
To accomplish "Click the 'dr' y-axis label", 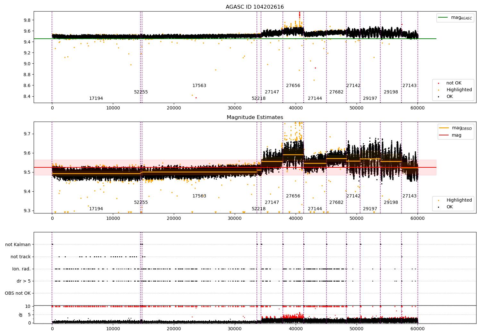I will (x=21, y=315).
